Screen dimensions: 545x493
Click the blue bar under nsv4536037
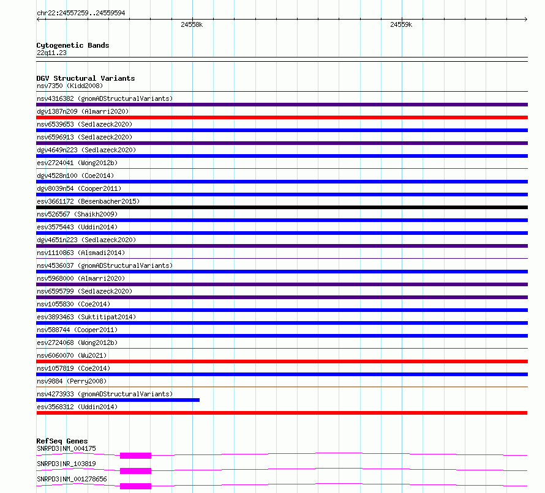tap(282, 272)
